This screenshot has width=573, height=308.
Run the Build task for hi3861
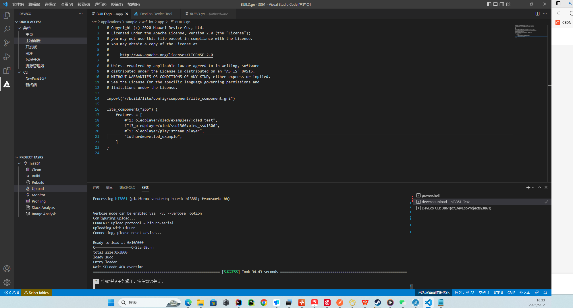coord(36,176)
